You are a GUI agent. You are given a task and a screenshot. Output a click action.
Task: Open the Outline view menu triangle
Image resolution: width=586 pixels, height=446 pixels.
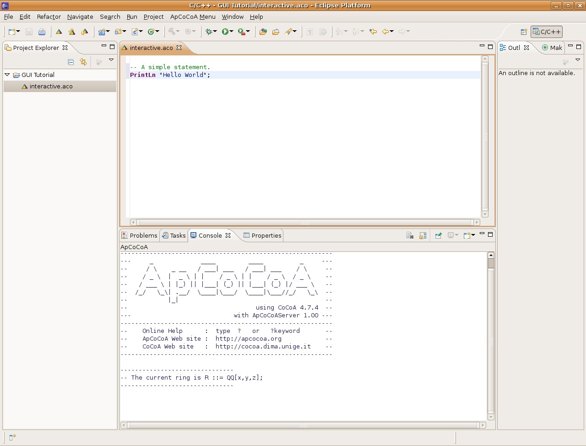pos(578,60)
